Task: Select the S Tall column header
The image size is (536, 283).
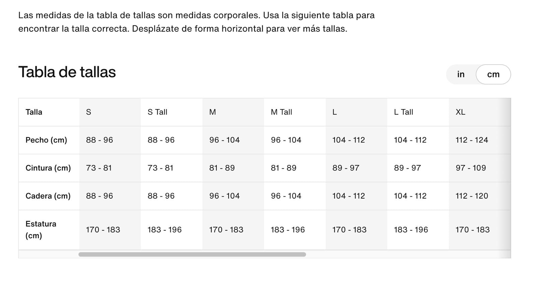Action: click(x=172, y=112)
